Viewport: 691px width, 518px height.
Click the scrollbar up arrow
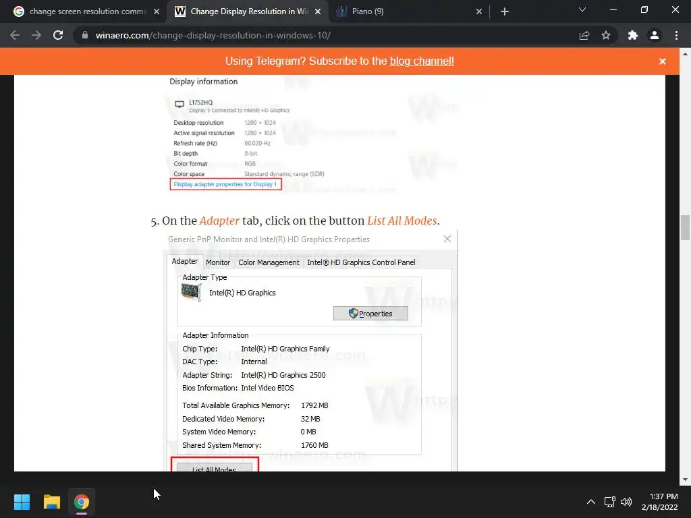(x=685, y=54)
